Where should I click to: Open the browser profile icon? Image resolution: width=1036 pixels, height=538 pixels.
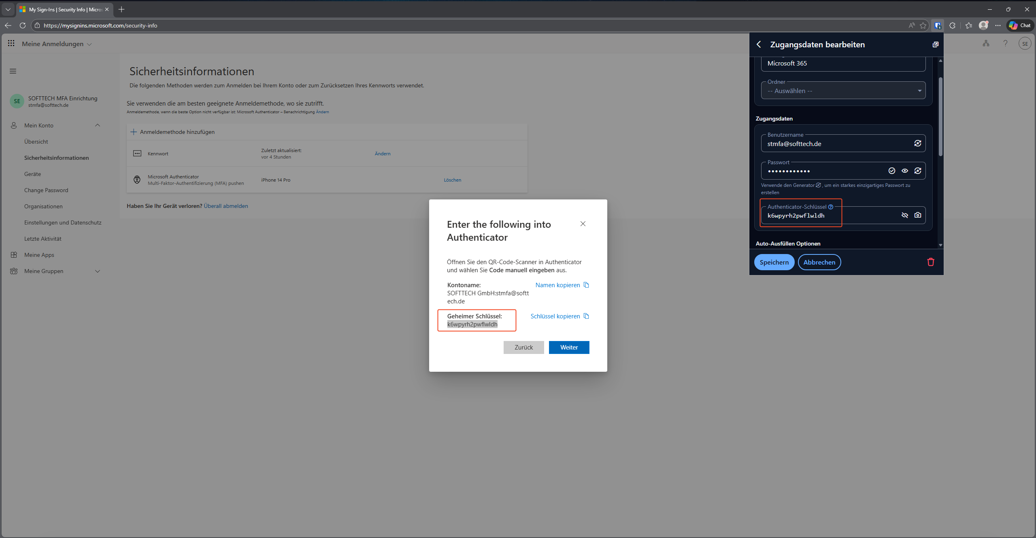(x=983, y=25)
